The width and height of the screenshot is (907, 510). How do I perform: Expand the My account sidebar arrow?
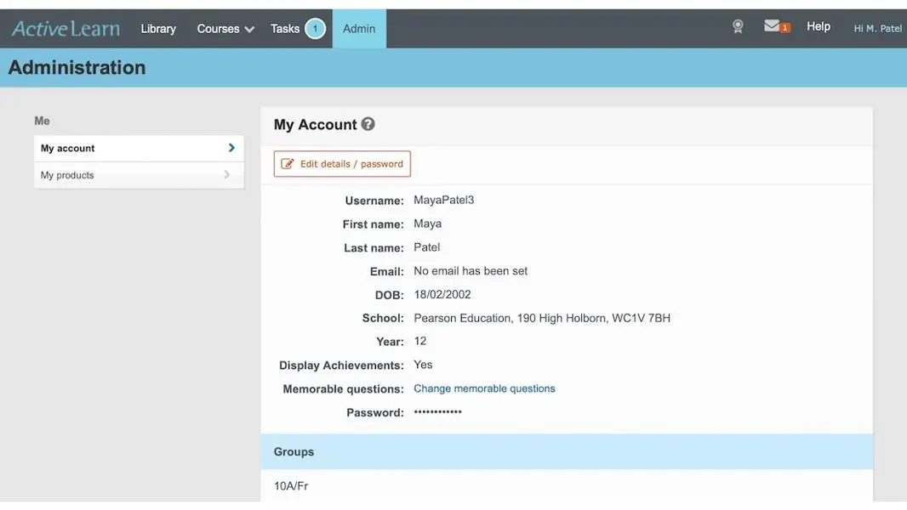tap(230, 147)
